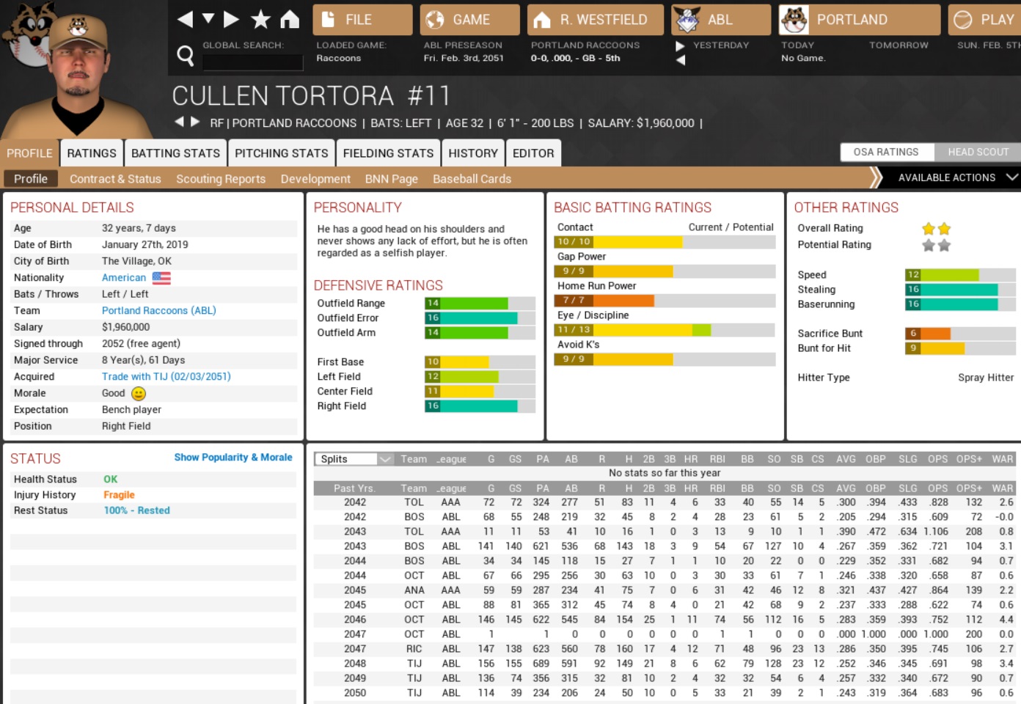Select the Scouting Reports subtab
Viewport: 1021px width, 704px height.
(220, 179)
